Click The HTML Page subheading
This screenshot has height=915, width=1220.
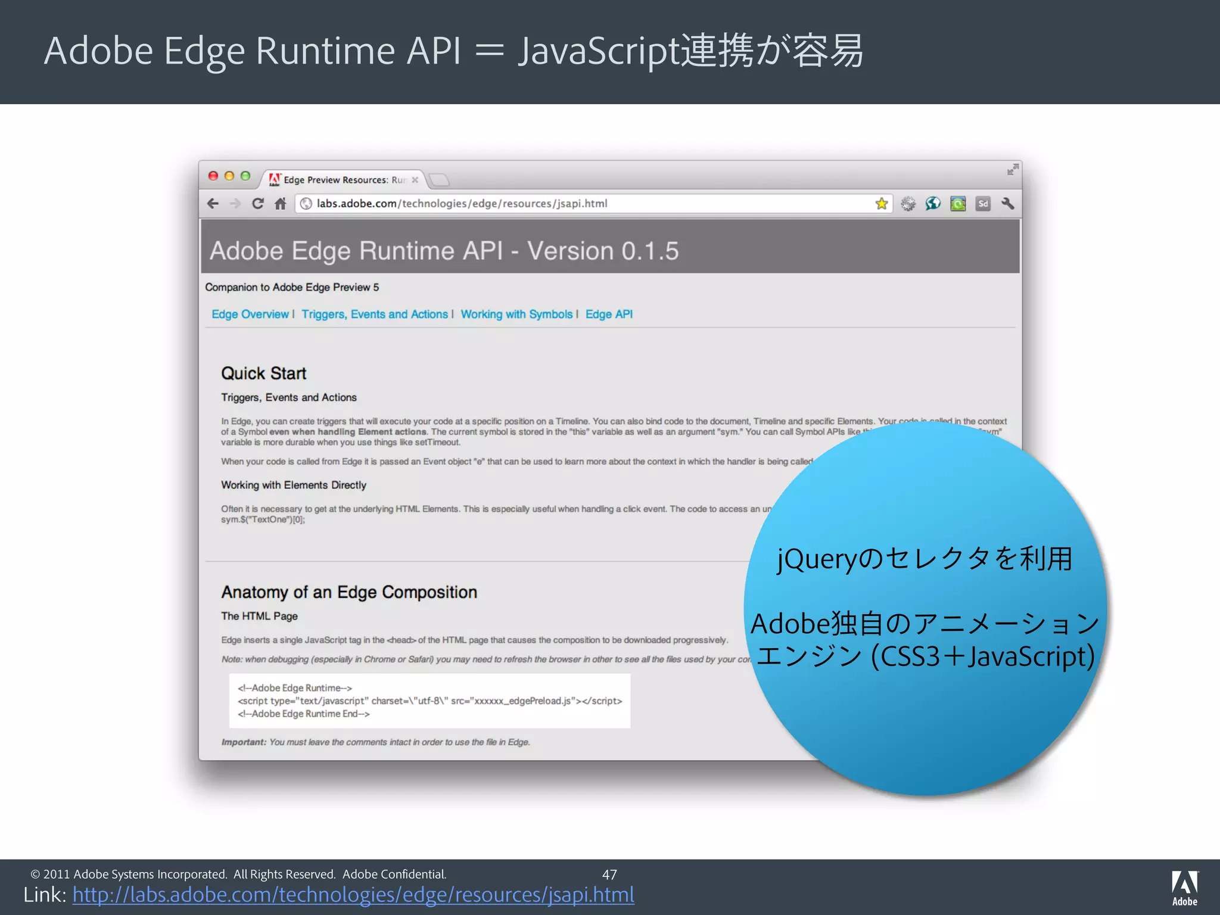(260, 616)
